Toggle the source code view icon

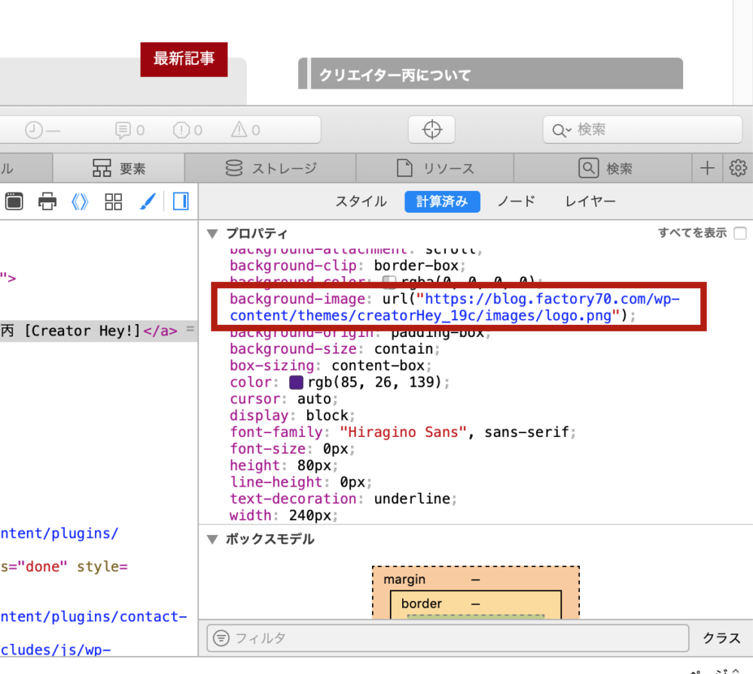[x=80, y=202]
